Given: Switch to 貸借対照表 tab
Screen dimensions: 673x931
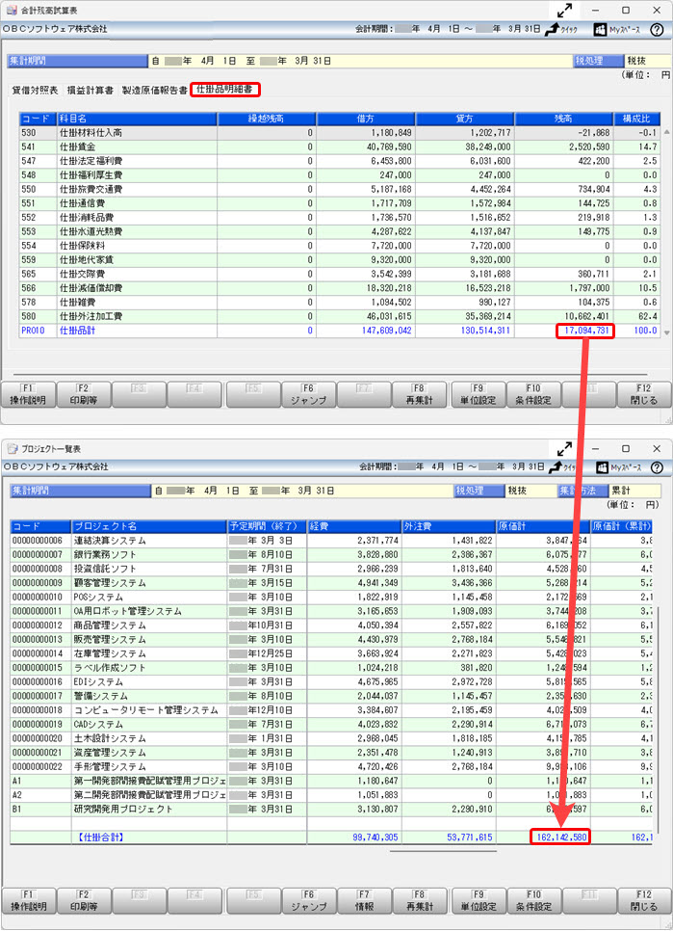Looking at the screenshot, I should point(35,91).
